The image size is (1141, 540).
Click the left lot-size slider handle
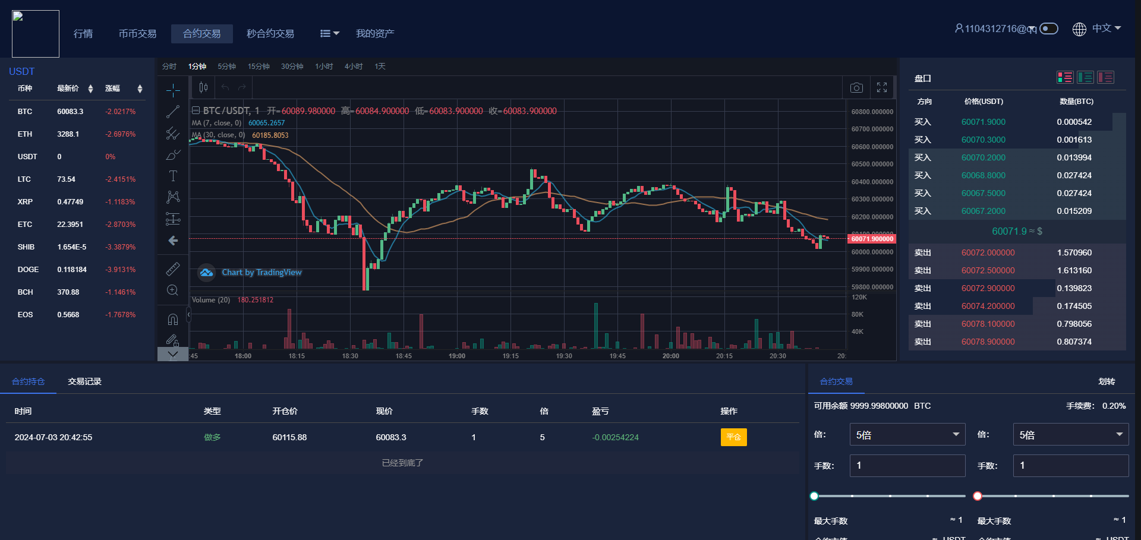coord(814,496)
